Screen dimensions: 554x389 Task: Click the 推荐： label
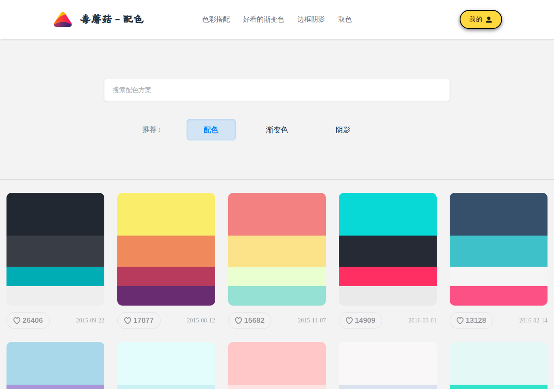click(x=151, y=130)
